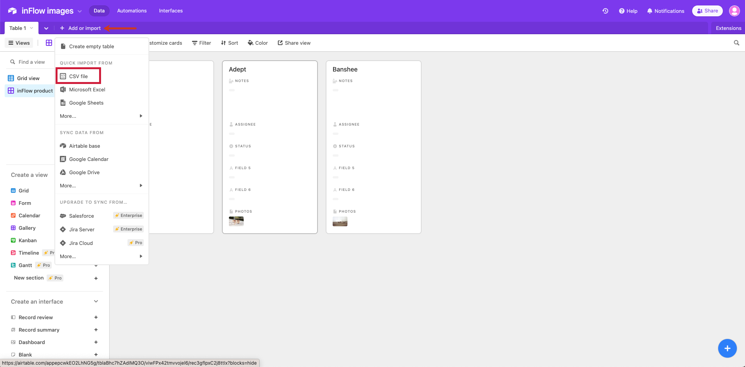745x367 pixels.
Task: Click the search magnifier icon in toolbar
Action: click(x=736, y=43)
